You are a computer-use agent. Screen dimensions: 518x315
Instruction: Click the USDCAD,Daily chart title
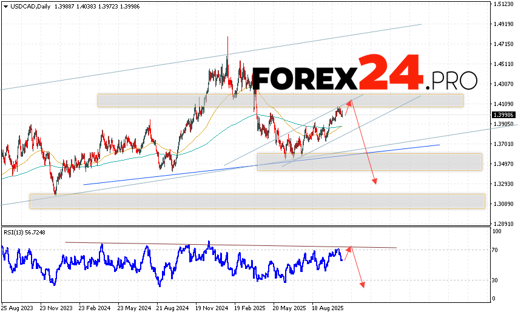28,5
